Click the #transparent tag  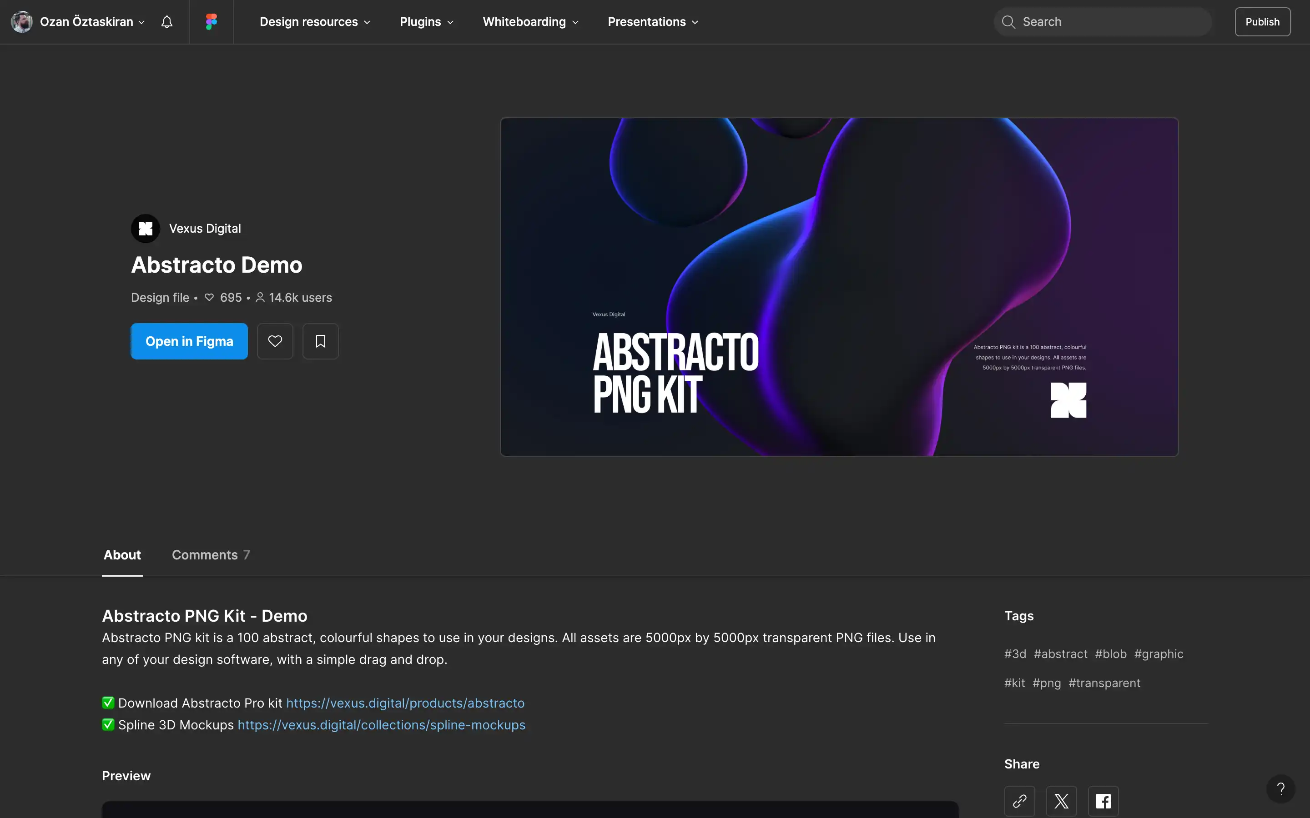pyautogui.click(x=1104, y=683)
